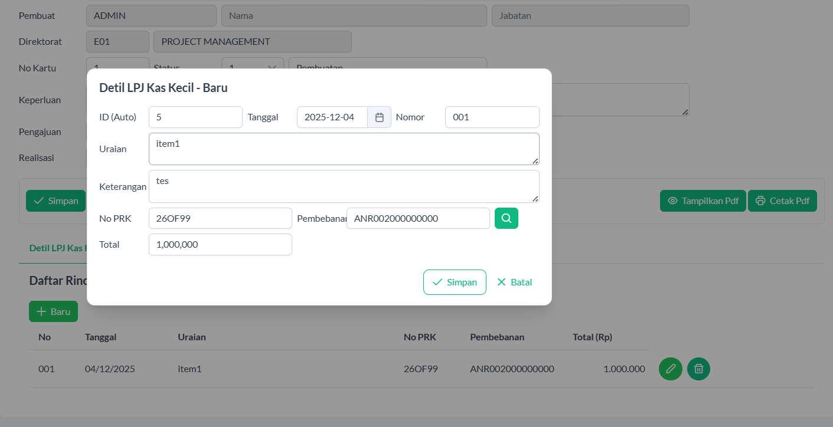833x427 pixels.
Task: Click the No PRK input field
Action: click(x=220, y=218)
